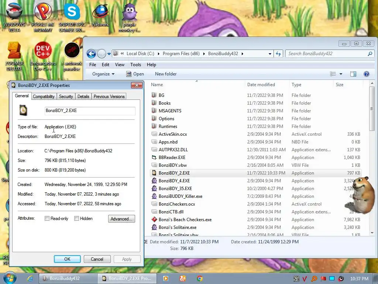Click the Open toolbar button
The width and height of the screenshot is (378, 284).
(x=135, y=74)
